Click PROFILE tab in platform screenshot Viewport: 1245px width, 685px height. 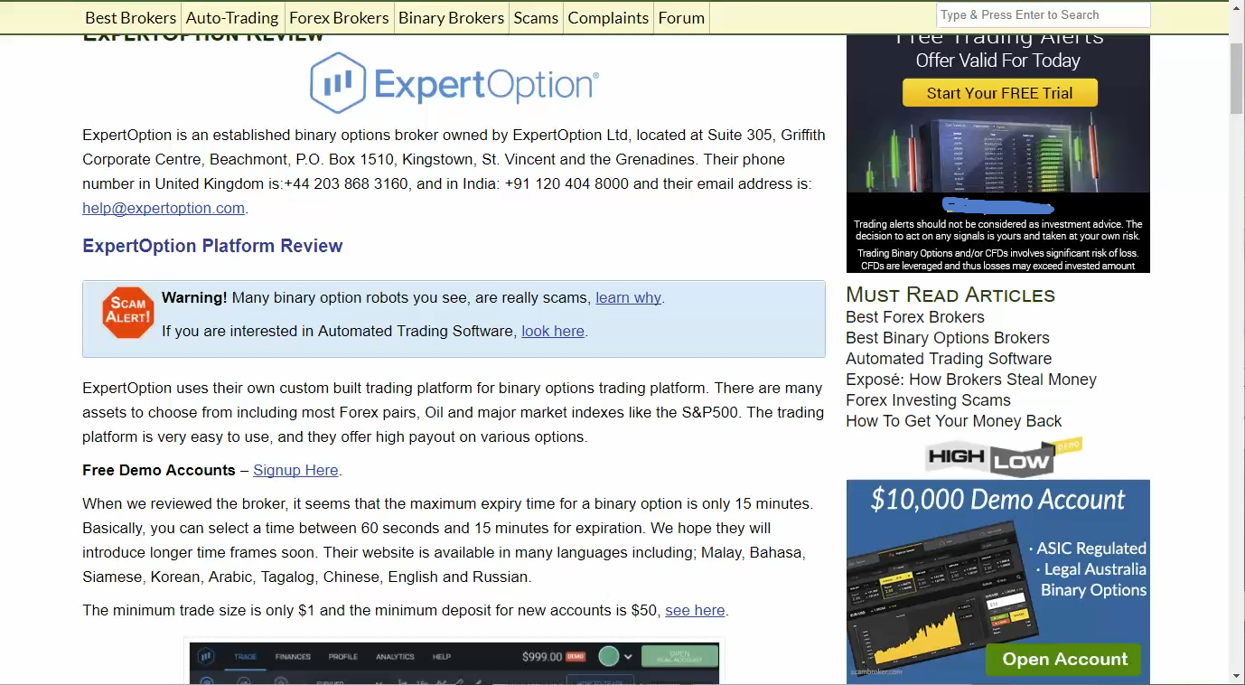point(343,657)
